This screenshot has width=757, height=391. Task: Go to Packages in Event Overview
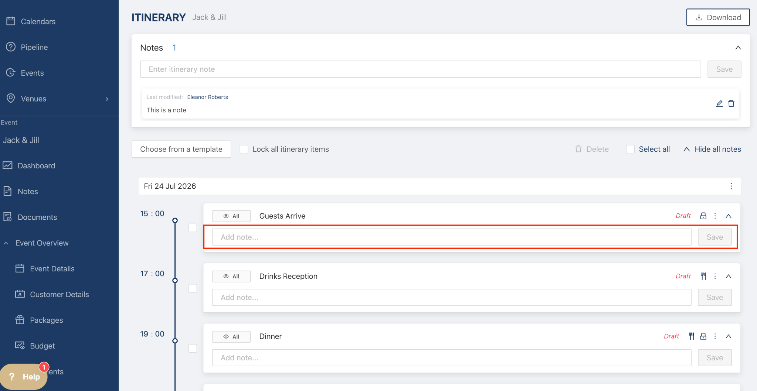(x=46, y=320)
